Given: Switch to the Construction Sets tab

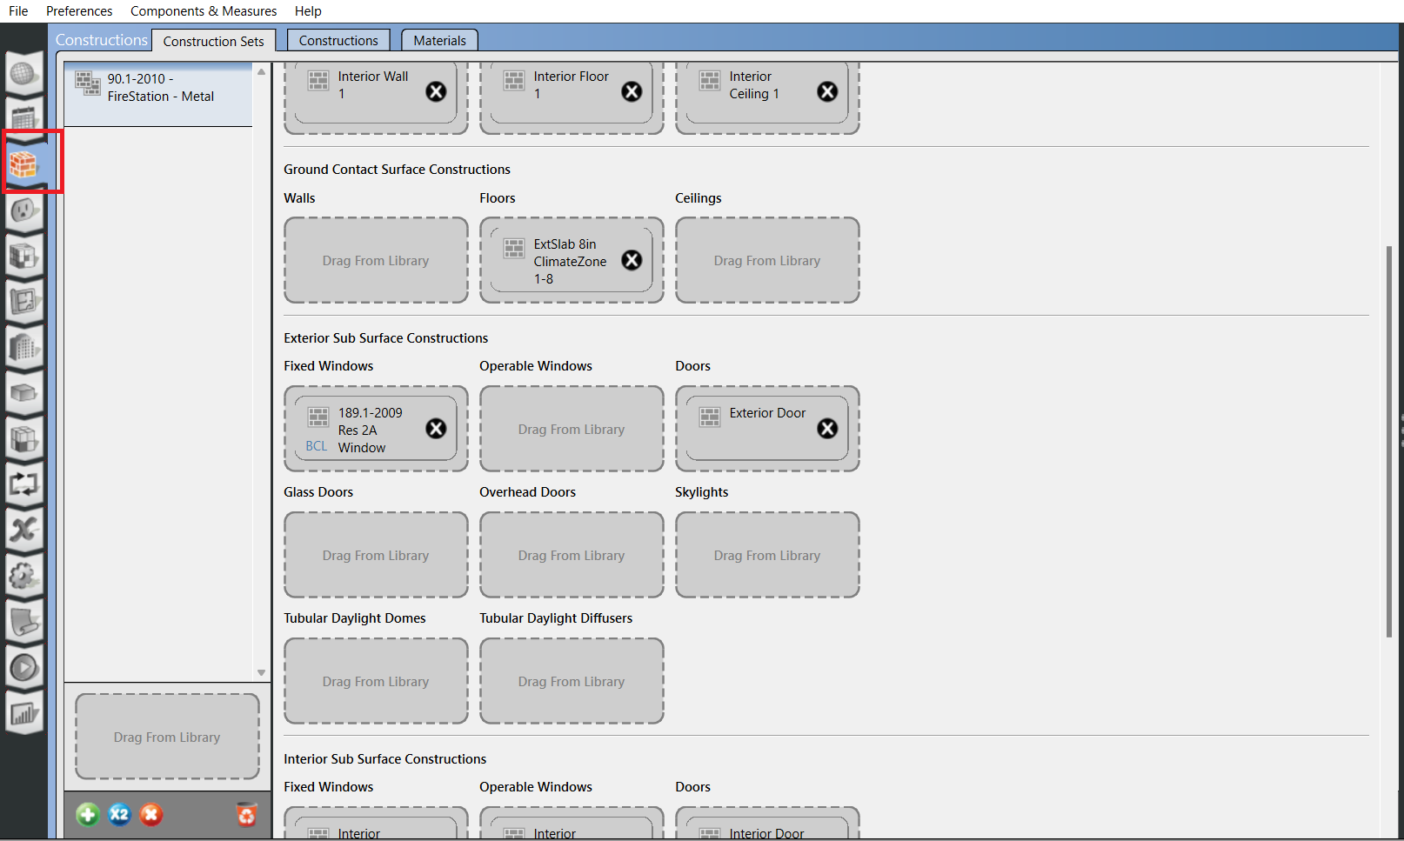Looking at the screenshot, I should 213,41.
